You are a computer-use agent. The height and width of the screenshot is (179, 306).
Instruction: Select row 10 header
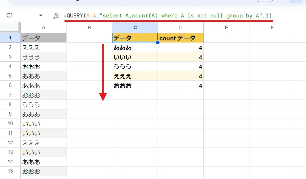(10, 124)
